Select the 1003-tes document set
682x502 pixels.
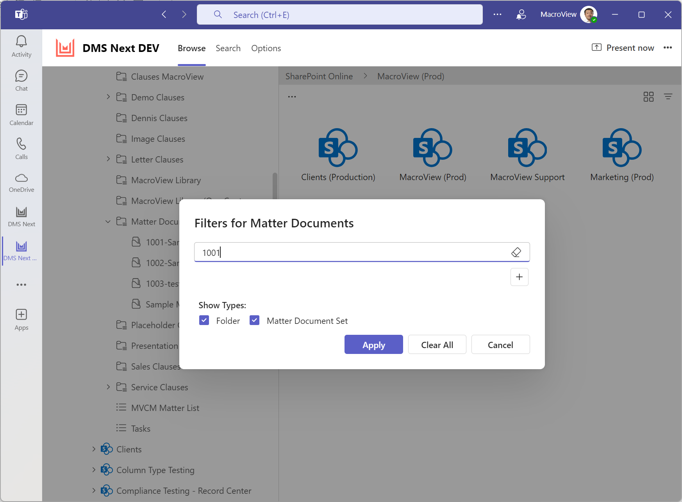pyautogui.click(x=155, y=284)
